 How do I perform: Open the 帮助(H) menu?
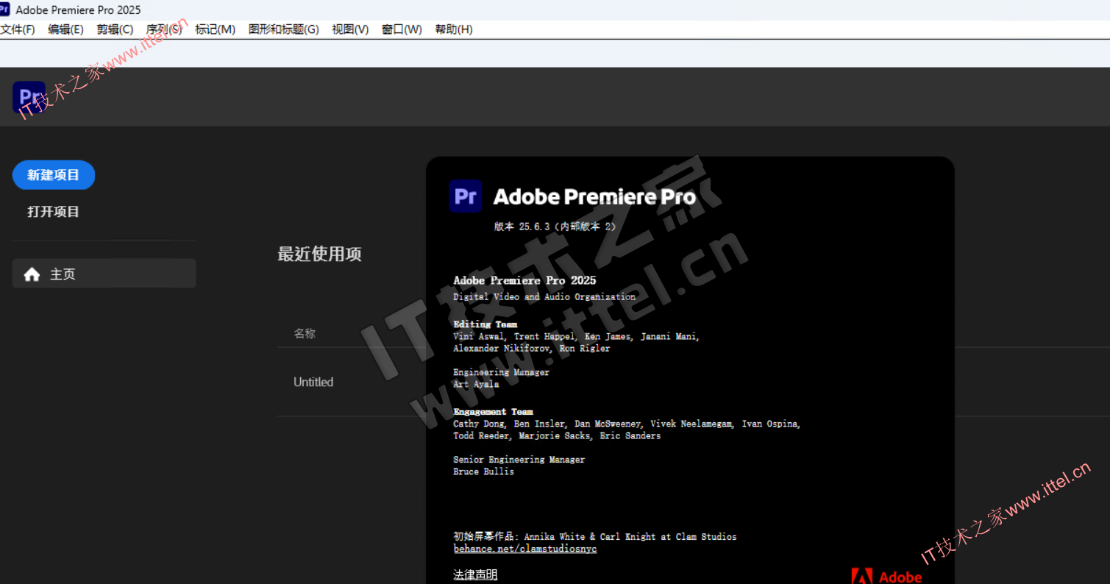454,29
